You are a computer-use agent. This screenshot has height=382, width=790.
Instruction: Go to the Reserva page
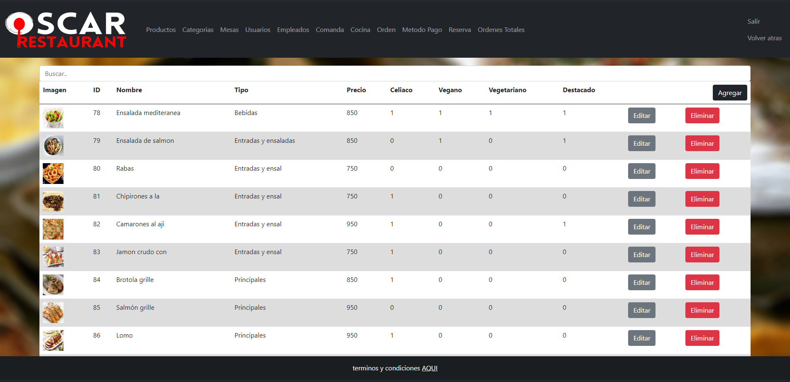[460, 30]
